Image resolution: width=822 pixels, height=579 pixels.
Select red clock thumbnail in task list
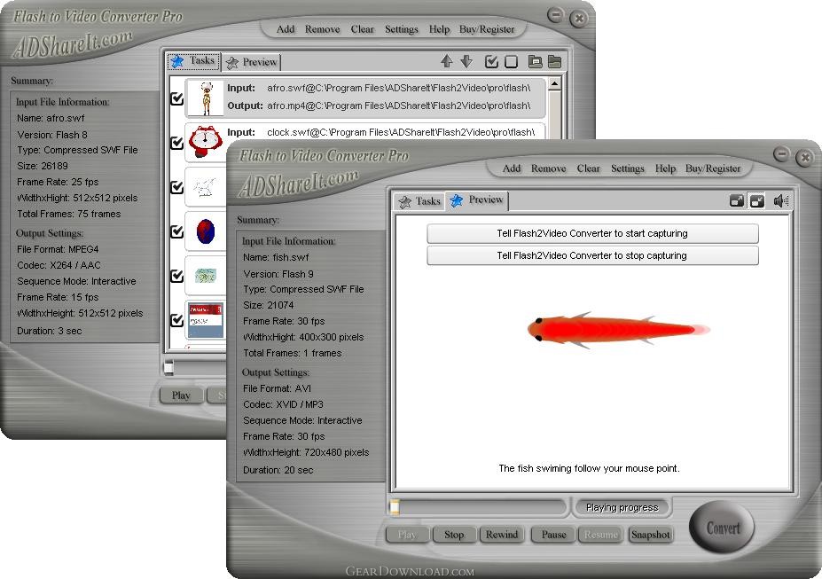pos(206,142)
